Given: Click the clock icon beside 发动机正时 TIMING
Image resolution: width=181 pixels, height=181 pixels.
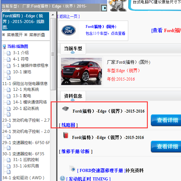Looking at the screenshot, I should coord(62,178).
